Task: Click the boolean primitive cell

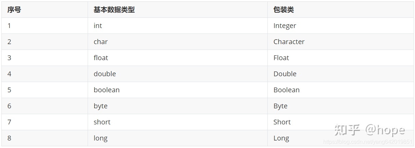Action: click(106, 90)
